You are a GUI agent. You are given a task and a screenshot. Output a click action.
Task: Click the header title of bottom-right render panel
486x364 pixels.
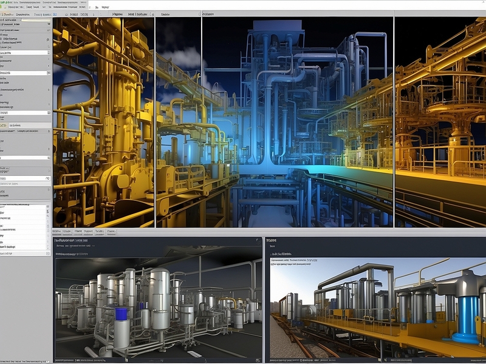[x=272, y=240]
